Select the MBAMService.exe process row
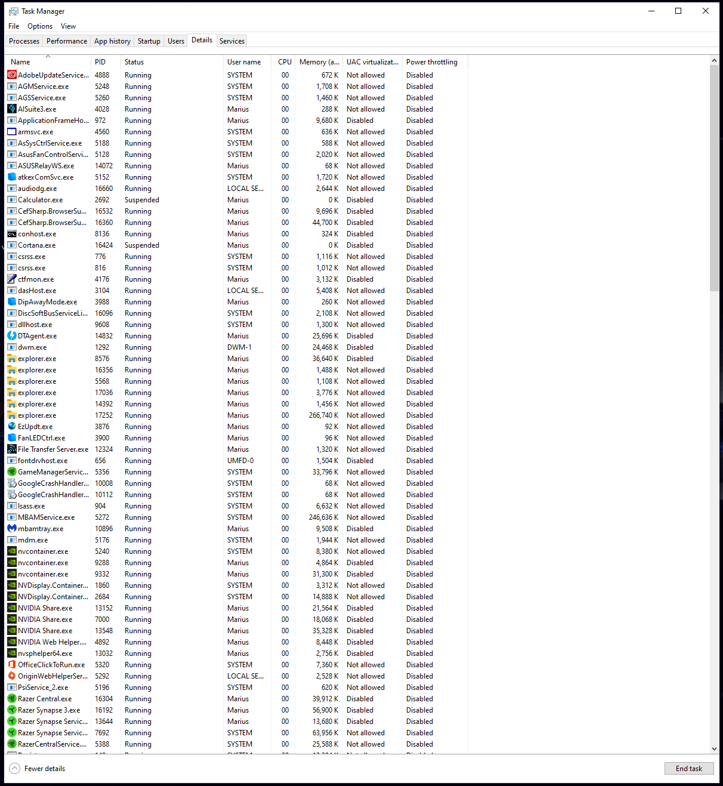 coord(237,517)
